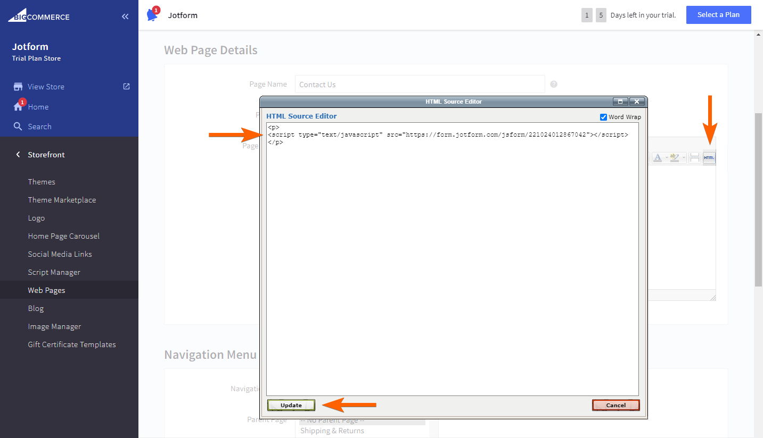Image resolution: width=763 pixels, height=438 pixels.
Task: Click the "Days left in your trial." text
Action: (643, 15)
